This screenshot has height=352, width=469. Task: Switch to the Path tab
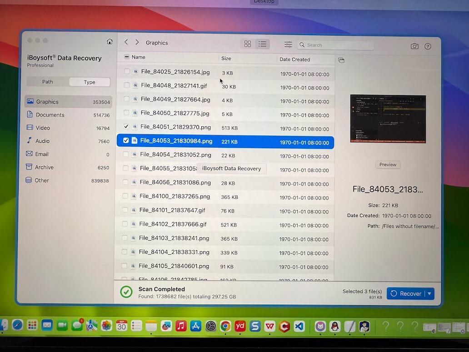click(48, 82)
